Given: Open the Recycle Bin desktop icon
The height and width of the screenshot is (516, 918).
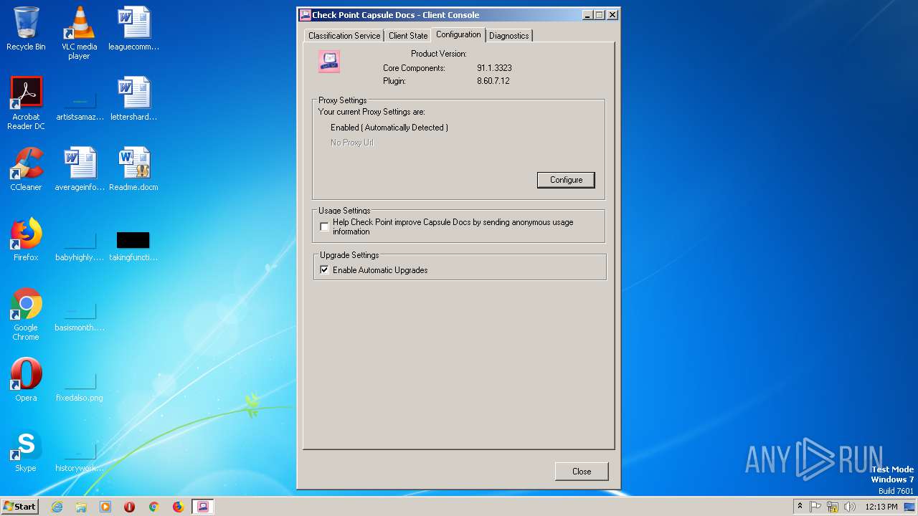Looking at the screenshot, I should pyautogui.click(x=26, y=29).
